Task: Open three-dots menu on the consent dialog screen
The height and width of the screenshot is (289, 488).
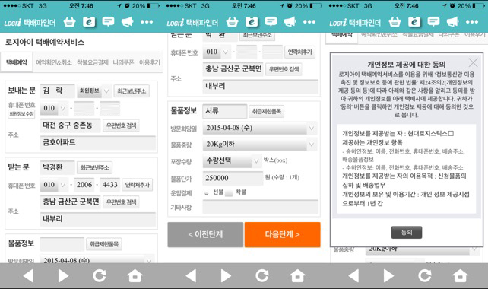Action: point(472,22)
